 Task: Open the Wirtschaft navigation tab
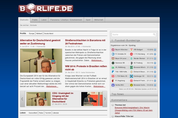tap(99, 20)
